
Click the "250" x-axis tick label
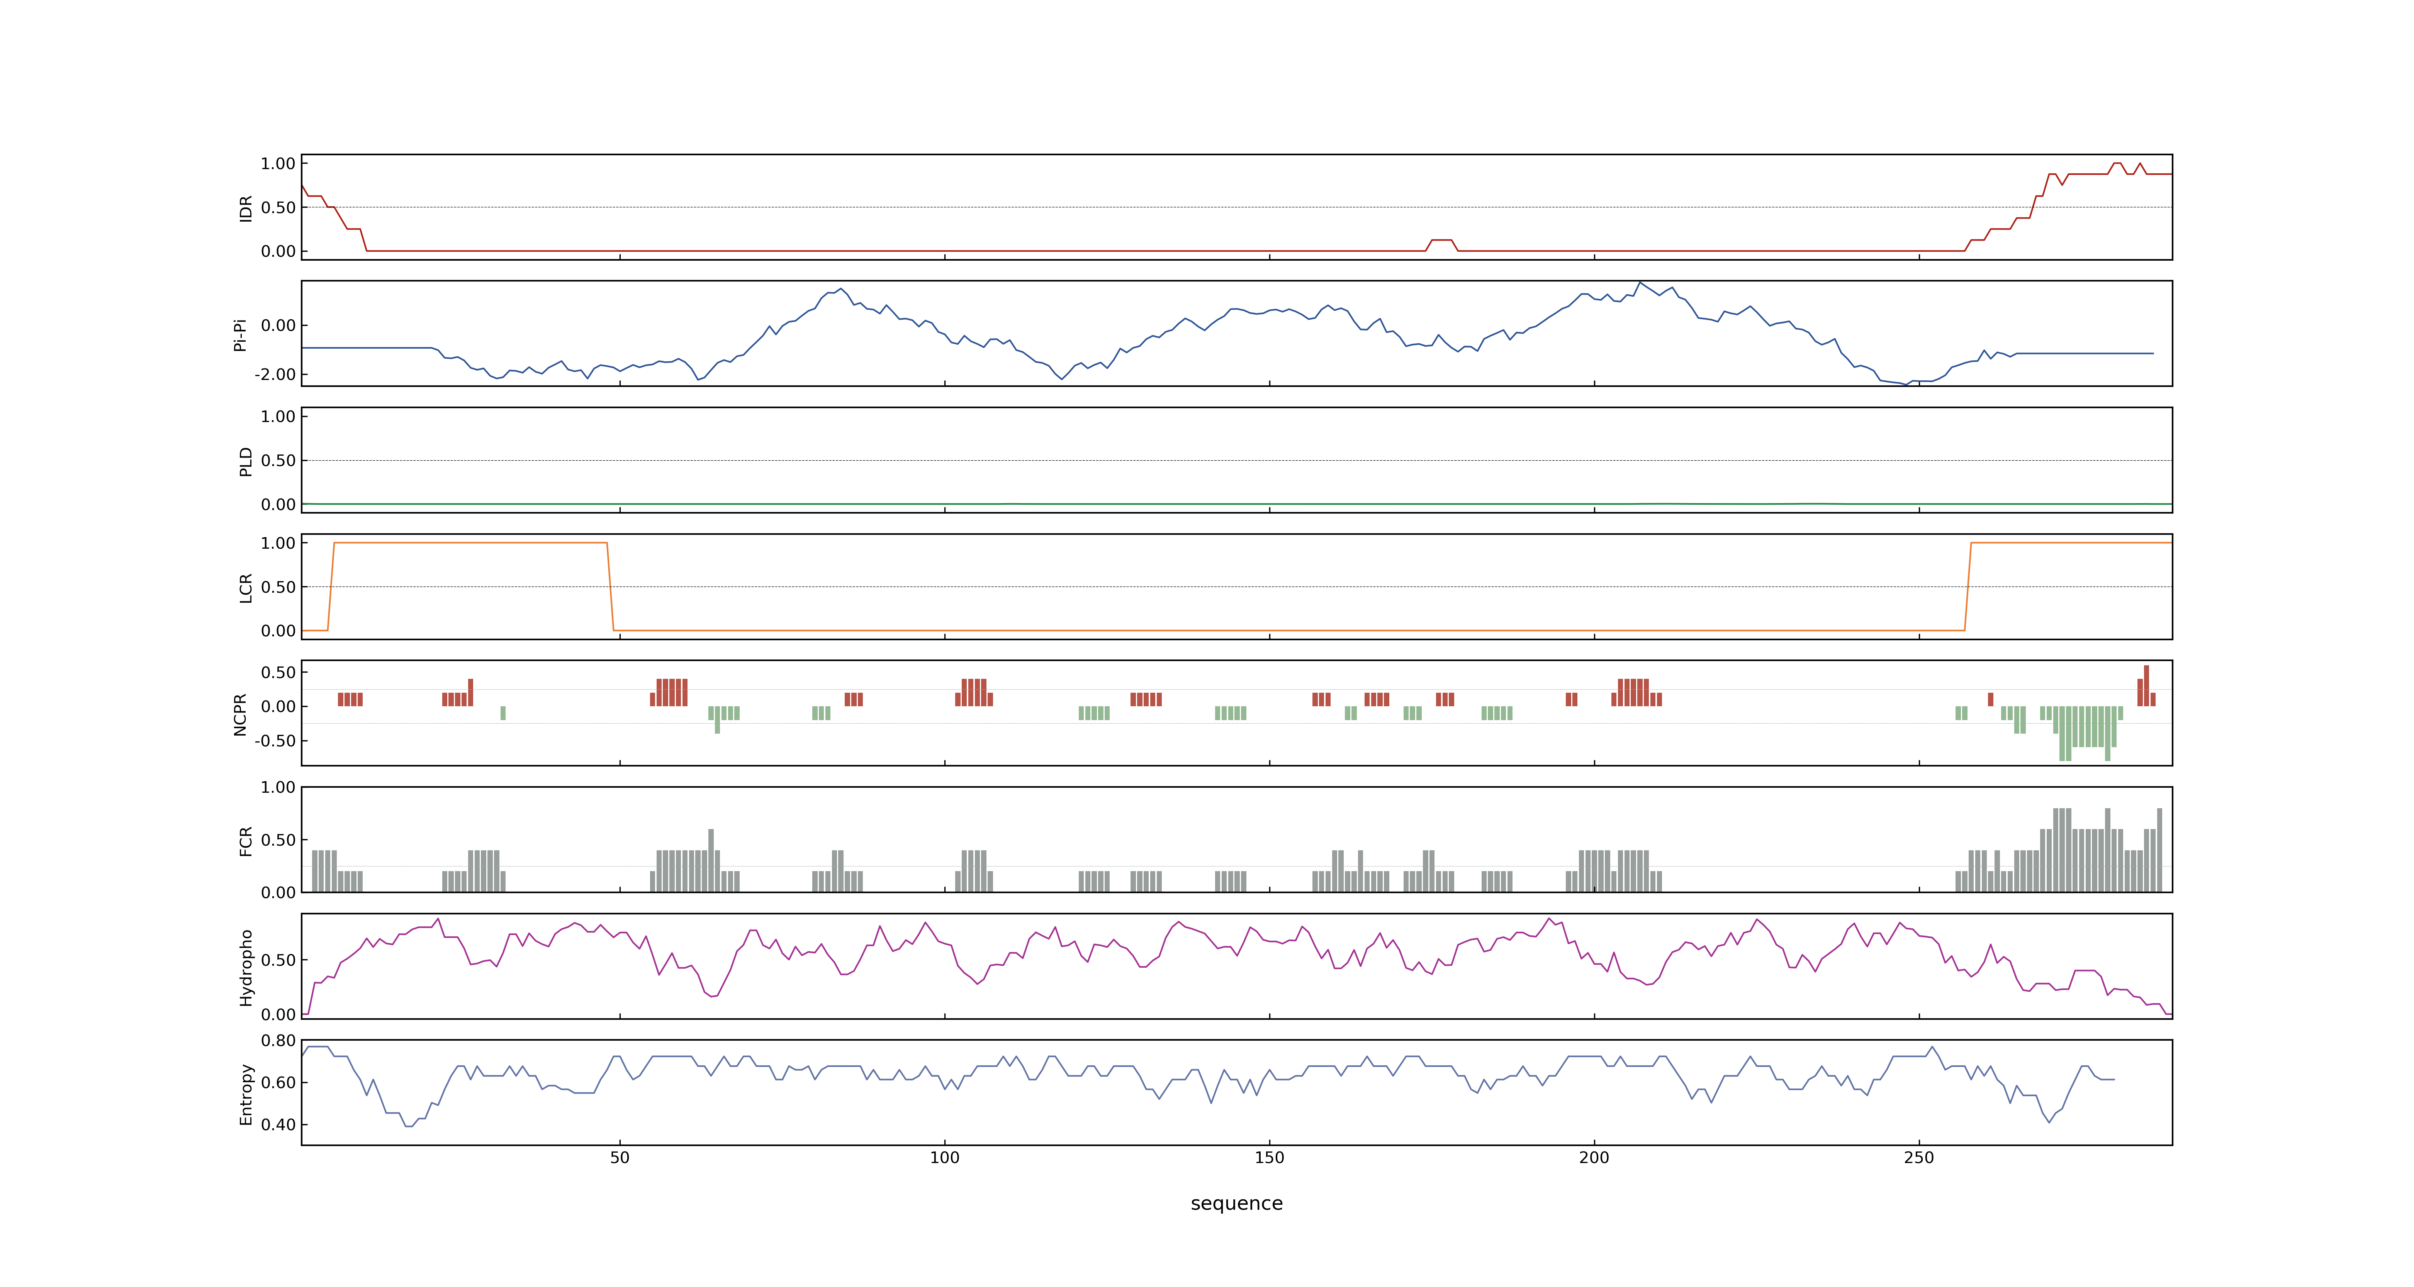coord(1918,1158)
